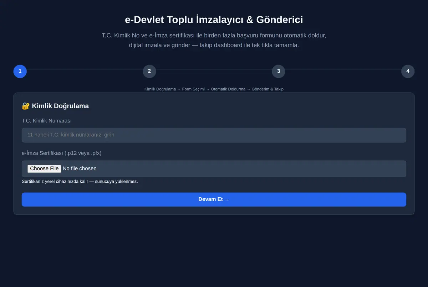The width and height of the screenshot is (428, 287).
Task: Click the lock icon beside Kimlik Doğrulama
Action: click(26, 106)
